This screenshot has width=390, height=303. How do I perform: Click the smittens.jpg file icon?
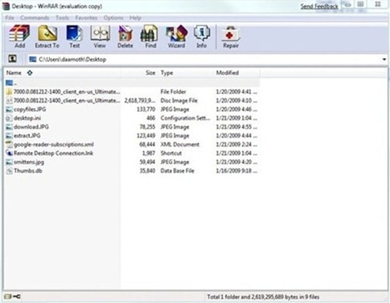coord(9,162)
